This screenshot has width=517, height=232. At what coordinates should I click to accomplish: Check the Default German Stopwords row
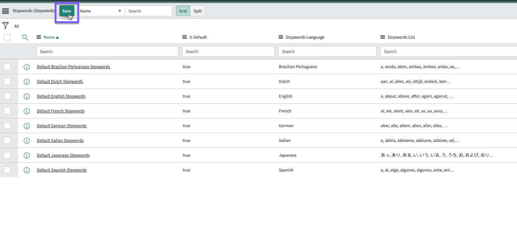[x=7, y=126]
